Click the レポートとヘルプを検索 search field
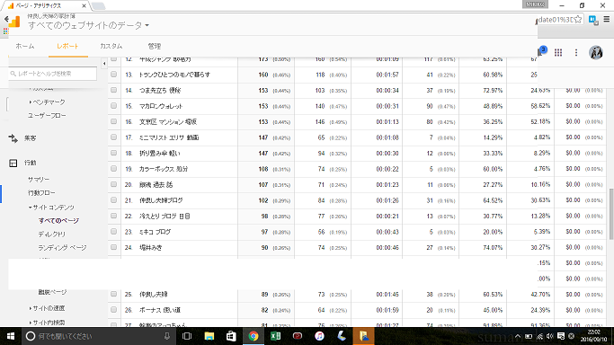 point(52,74)
